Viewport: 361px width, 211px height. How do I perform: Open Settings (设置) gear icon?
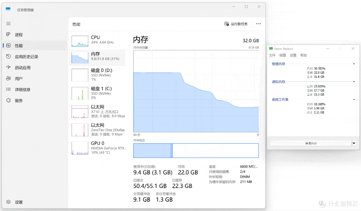click(8, 202)
